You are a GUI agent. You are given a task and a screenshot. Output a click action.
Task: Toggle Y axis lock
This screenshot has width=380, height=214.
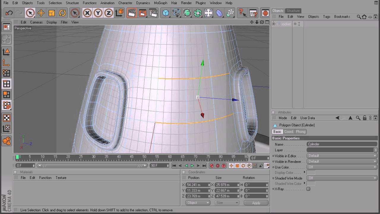click(x=98, y=13)
